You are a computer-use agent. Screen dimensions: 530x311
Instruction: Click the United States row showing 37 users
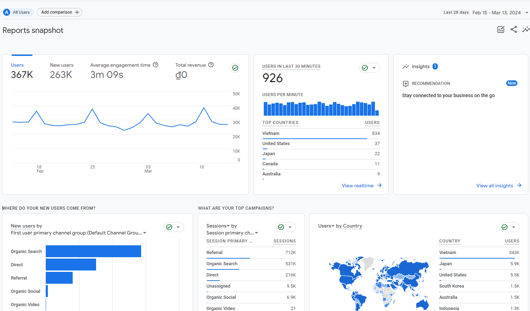pos(321,144)
